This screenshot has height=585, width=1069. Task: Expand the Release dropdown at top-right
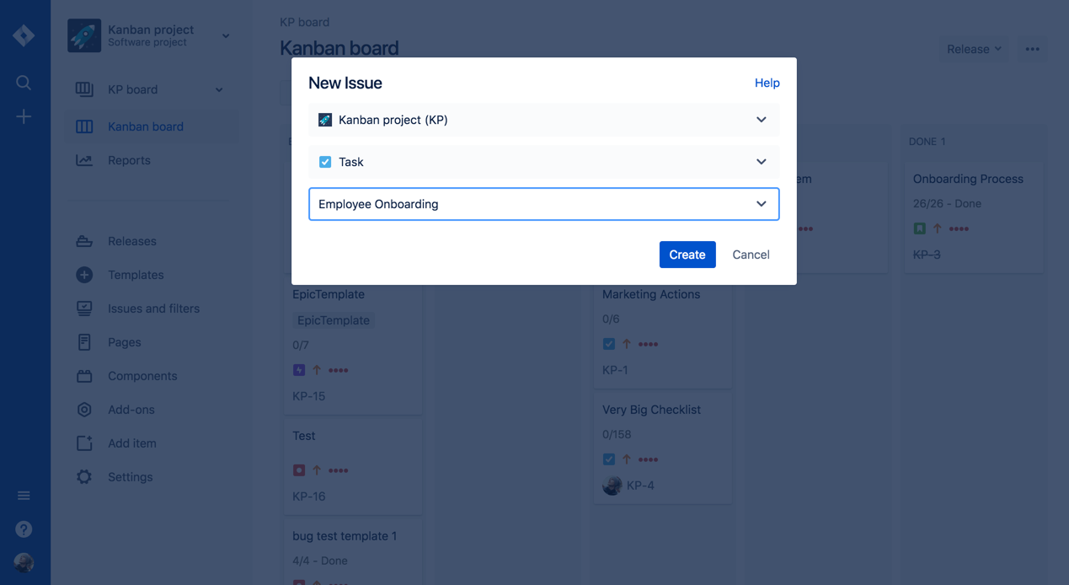tap(974, 49)
